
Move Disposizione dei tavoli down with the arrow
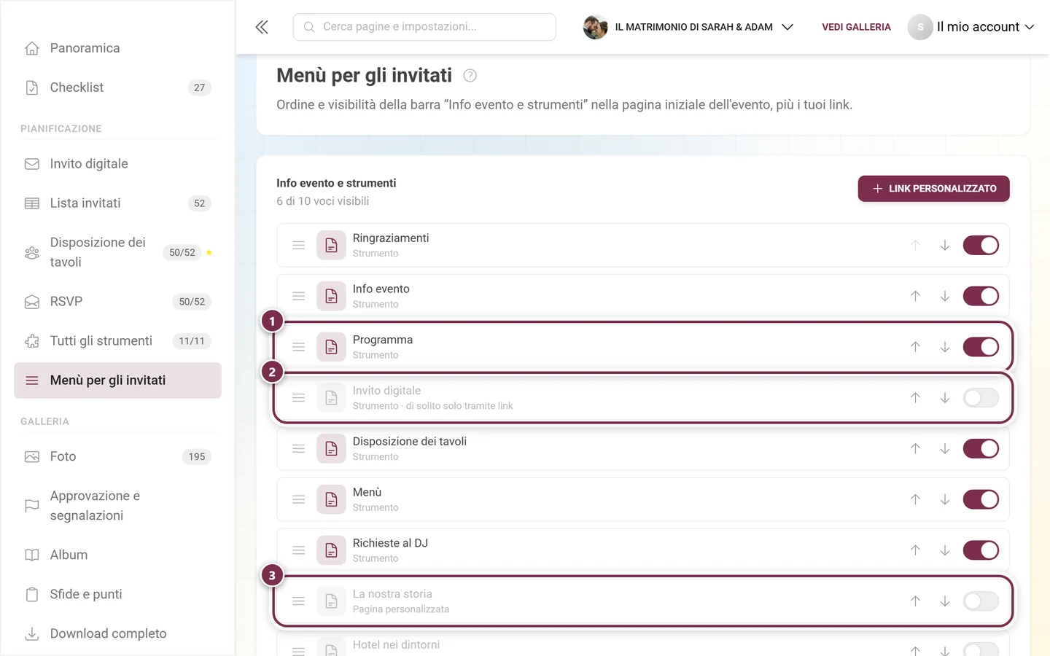click(945, 449)
